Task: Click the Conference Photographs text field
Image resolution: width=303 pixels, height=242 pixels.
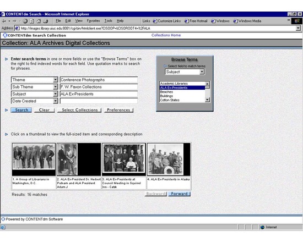Action: [x=99, y=80]
